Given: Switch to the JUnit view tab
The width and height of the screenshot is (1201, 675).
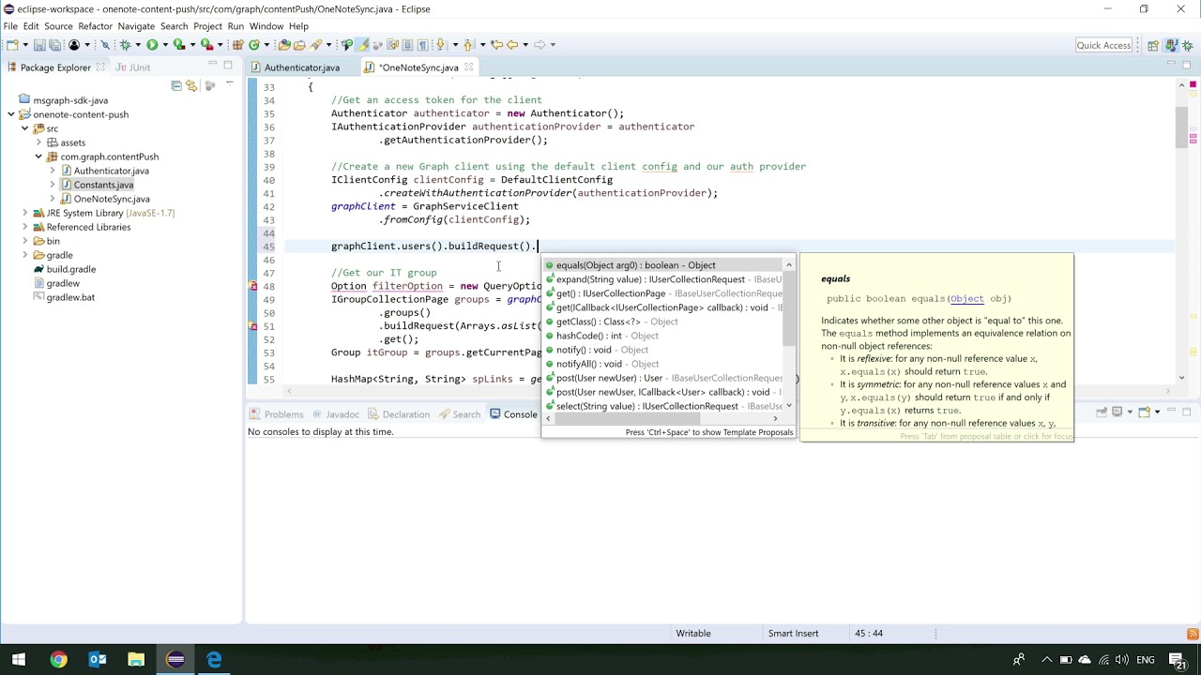Looking at the screenshot, I should (132, 67).
